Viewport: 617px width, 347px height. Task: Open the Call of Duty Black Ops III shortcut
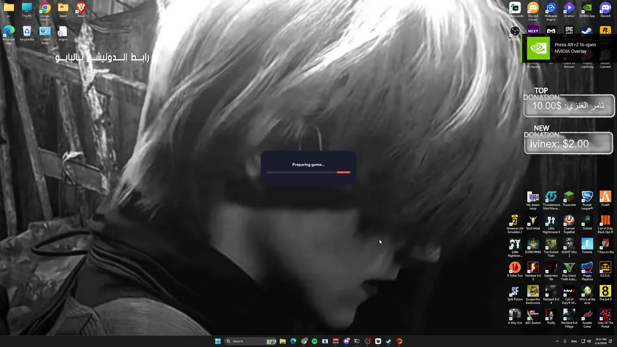pos(605,224)
